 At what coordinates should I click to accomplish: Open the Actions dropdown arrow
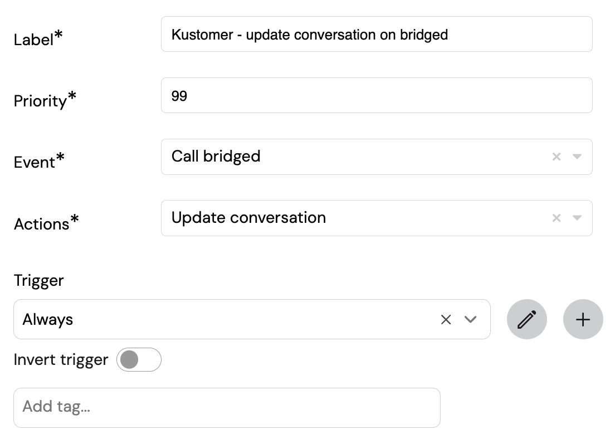[577, 218]
